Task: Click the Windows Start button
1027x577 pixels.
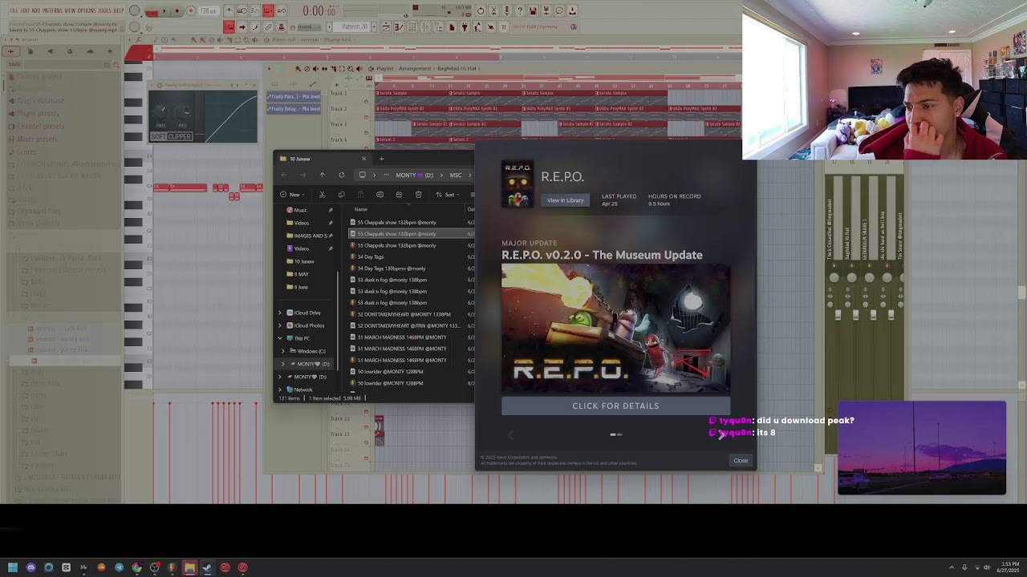Action: click(13, 568)
